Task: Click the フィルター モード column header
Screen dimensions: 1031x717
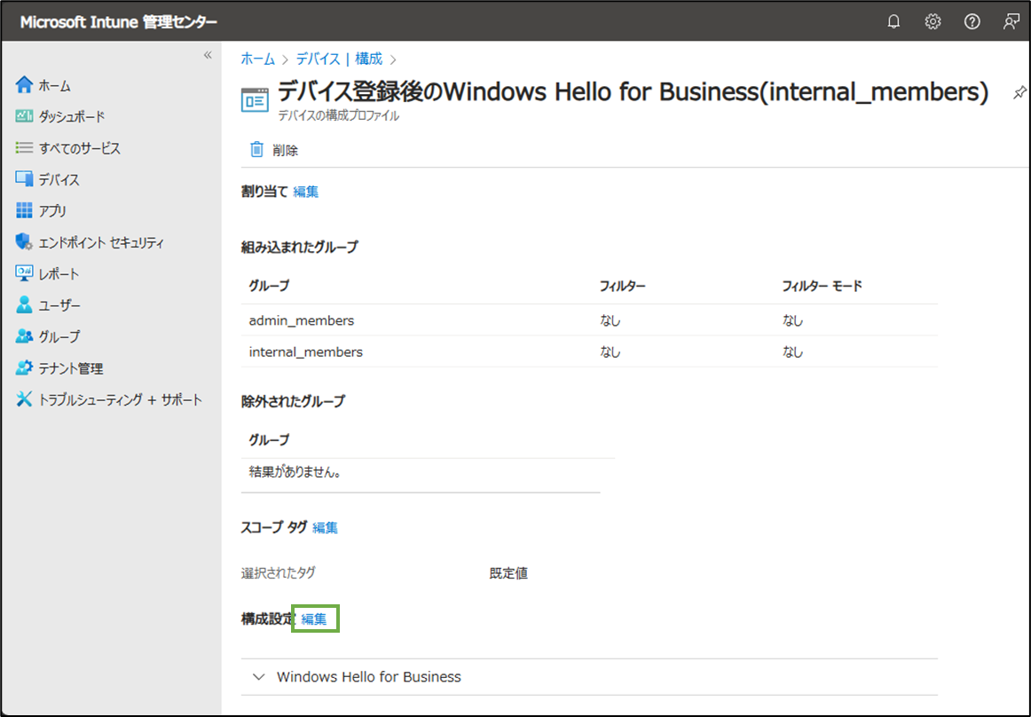Action: pyautogui.click(x=822, y=286)
